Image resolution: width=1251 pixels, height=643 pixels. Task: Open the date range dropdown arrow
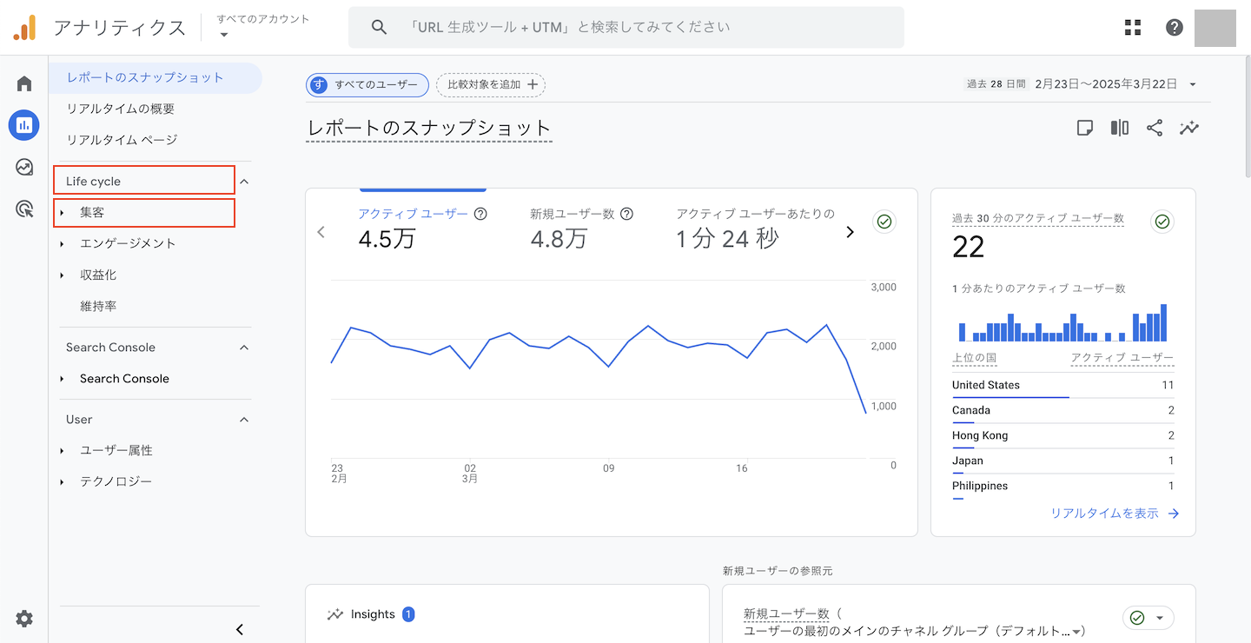pos(1193,84)
